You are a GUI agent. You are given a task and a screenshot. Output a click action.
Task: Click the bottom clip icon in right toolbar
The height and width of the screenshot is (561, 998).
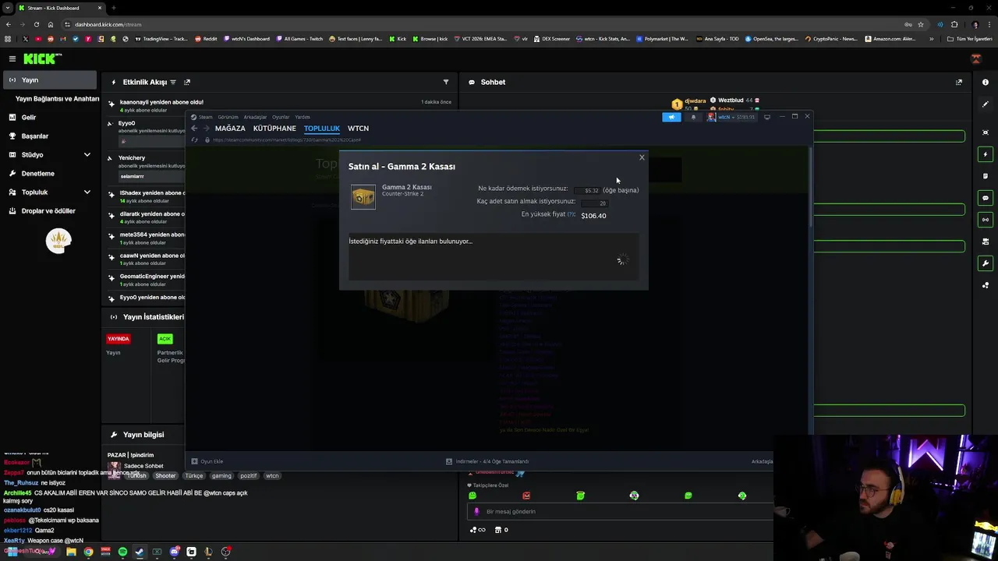pyautogui.click(x=986, y=285)
